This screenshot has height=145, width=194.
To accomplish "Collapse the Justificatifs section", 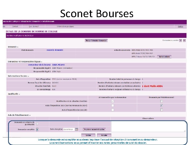I will pyautogui.click(x=20, y=94).
